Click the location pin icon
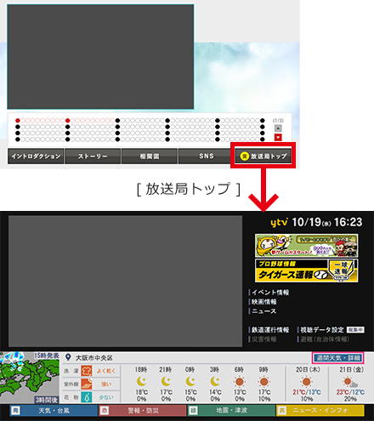374x421 pixels. pyautogui.click(x=68, y=357)
